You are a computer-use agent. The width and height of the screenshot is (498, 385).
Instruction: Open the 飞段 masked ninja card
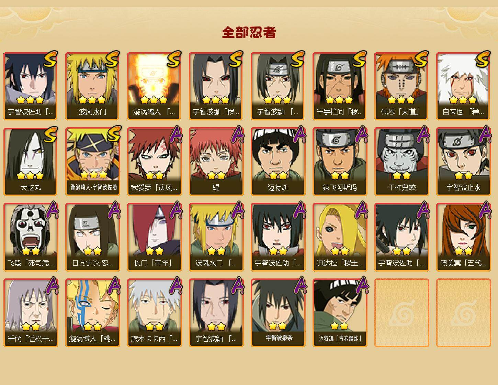coord(31,237)
